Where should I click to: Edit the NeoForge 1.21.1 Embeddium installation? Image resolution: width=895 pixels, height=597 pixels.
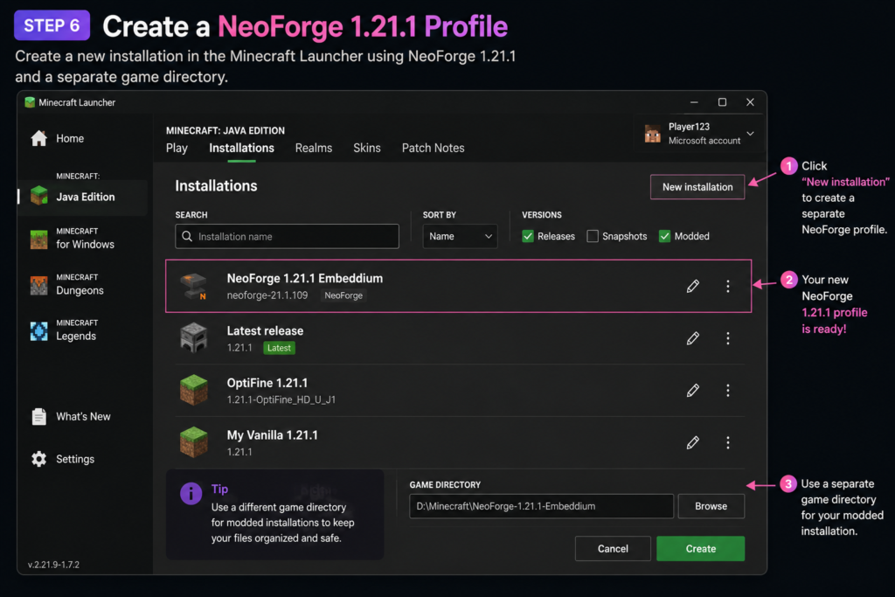click(x=693, y=286)
